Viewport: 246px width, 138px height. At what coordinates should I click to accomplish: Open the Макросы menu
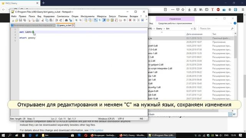click(101, 16)
